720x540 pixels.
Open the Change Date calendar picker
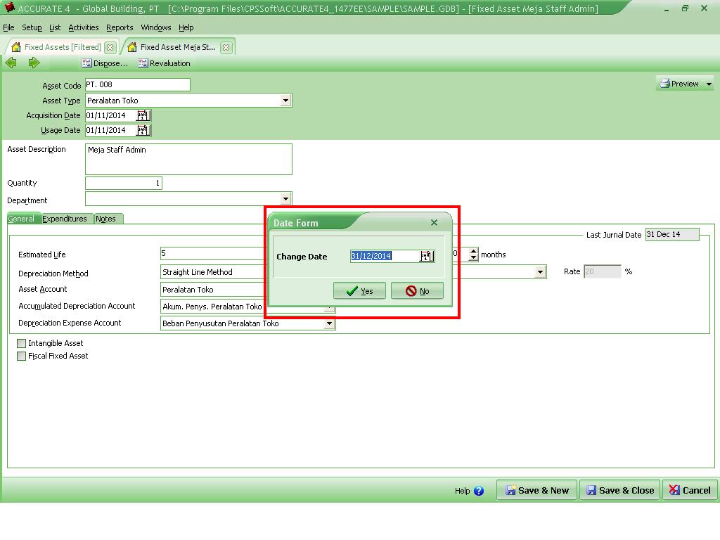(427, 257)
